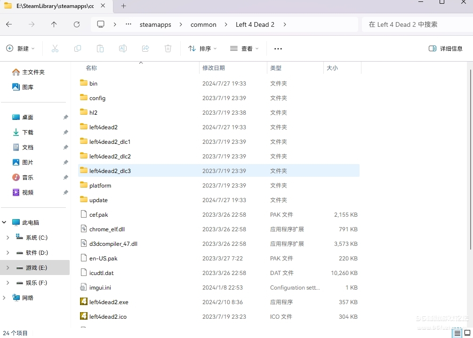Open the new tab with plus button
This screenshot has height=338, width=473.
124,6
